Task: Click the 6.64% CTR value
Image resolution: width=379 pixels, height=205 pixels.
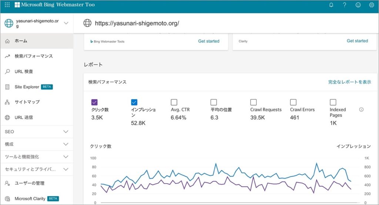Action: click(x=178, y=118)
